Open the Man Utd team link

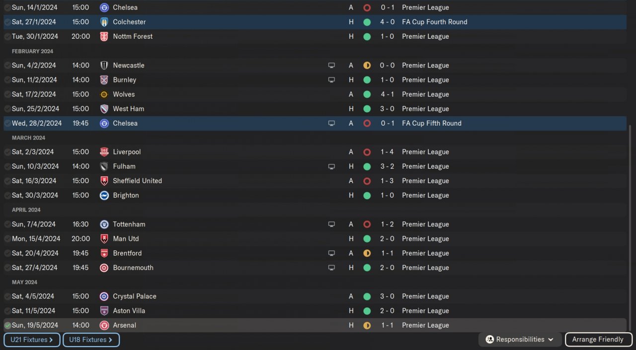coord(126,239)
